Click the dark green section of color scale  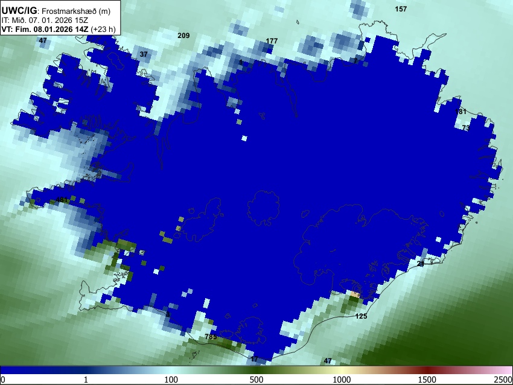point(256,371)
